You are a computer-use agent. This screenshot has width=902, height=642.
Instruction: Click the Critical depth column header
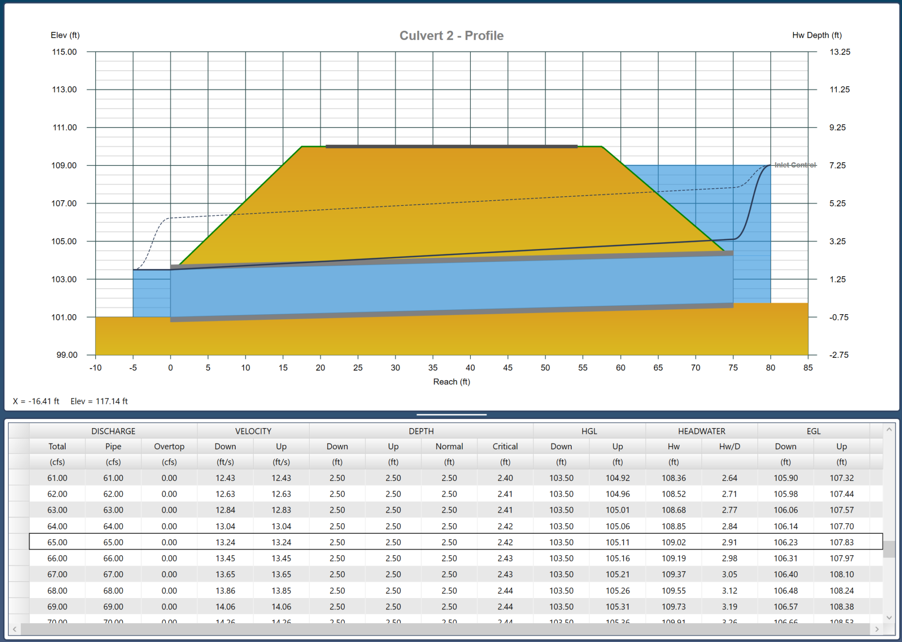[x=505, y=446]
